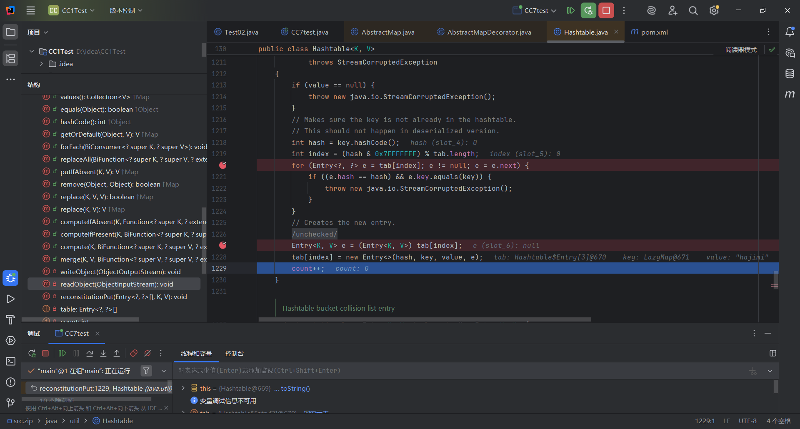This screenshot has height=429, width=800.
Task: Click Step Out in debug toolbar
Action: coord(117,353)
